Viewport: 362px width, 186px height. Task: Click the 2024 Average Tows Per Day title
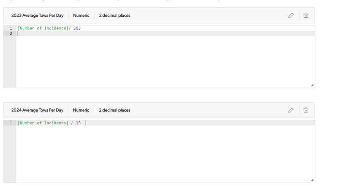point(37,110)
